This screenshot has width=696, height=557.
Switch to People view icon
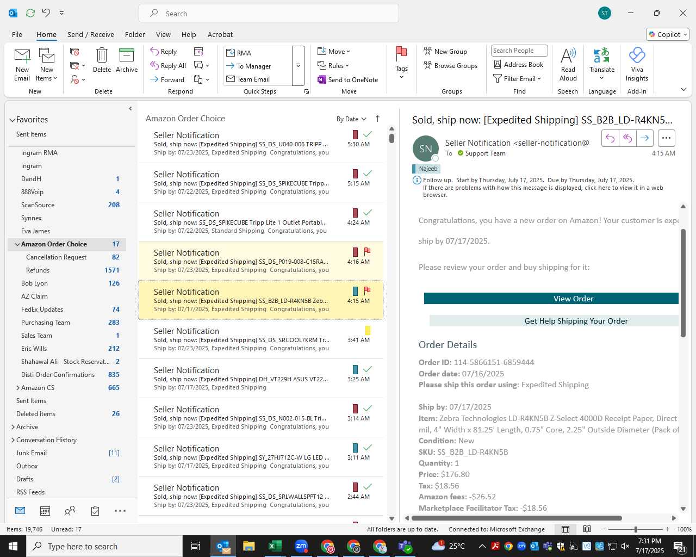(x=70, y=511)
